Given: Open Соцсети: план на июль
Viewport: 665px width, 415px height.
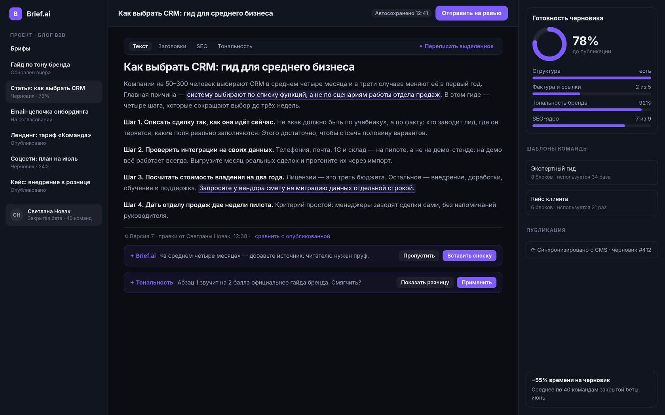Looking at the screenshot, I should click(54, 162).
